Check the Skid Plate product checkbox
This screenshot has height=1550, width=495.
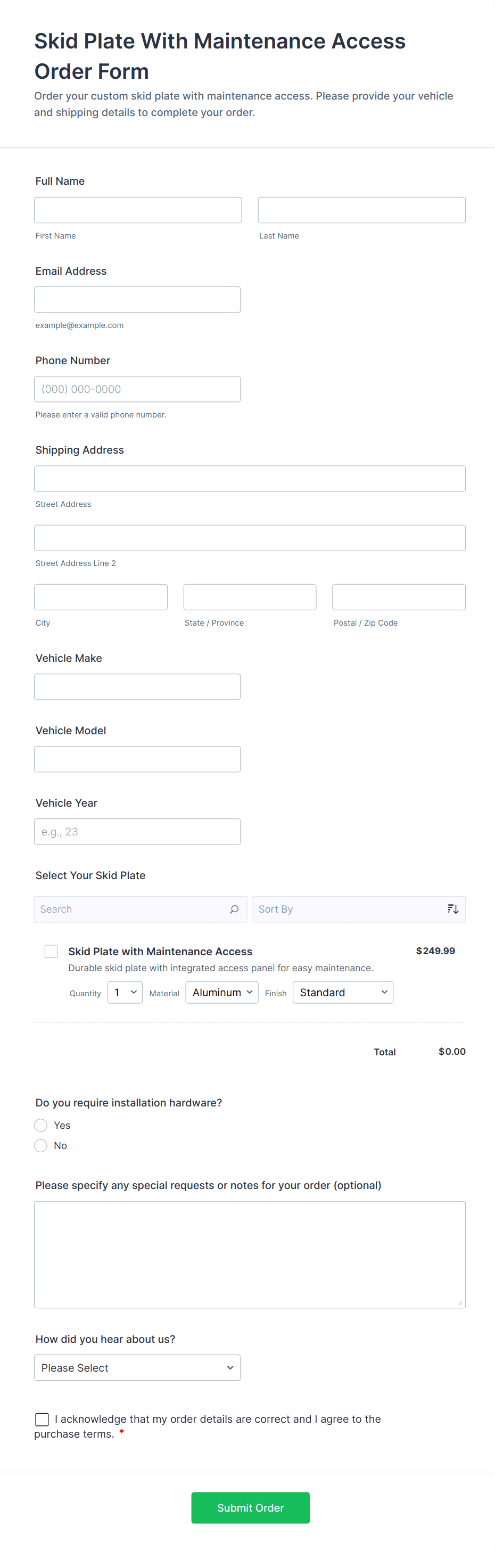click(x=51, y=952)
